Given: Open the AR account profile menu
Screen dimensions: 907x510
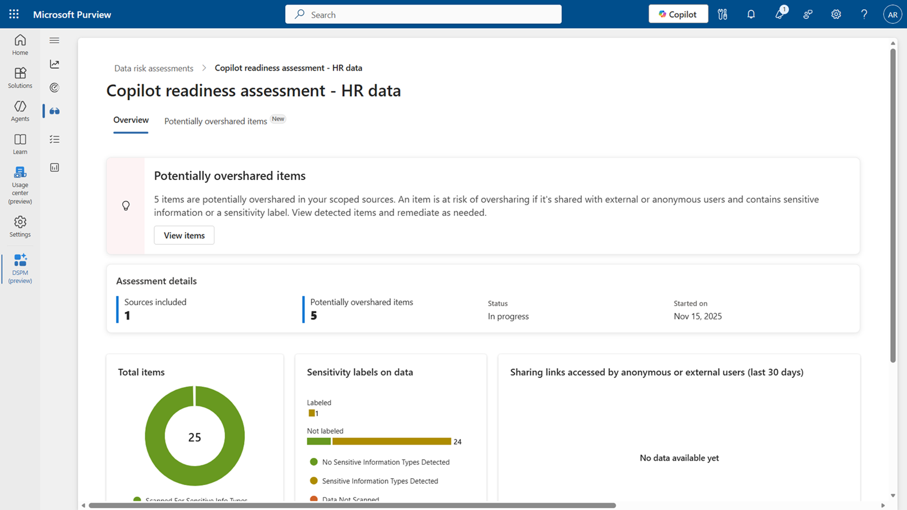Looking at the screenshot, I should pos(892,14).
